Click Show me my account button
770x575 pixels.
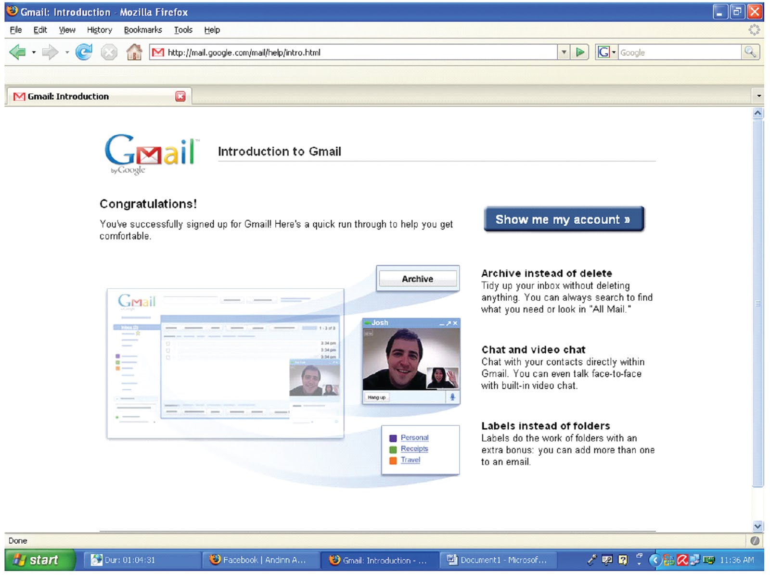pos(564,219)
